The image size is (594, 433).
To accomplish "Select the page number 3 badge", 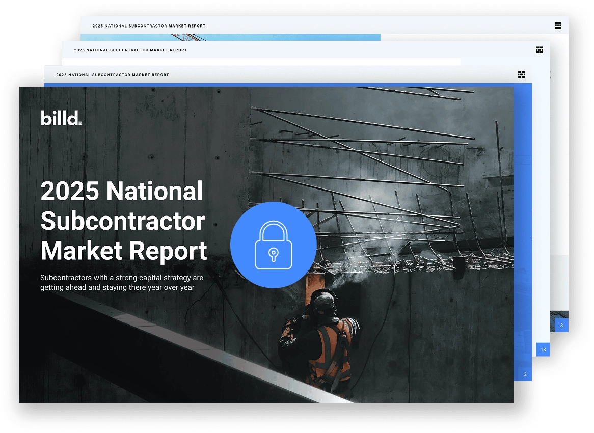I will click(x=561, y=325).
